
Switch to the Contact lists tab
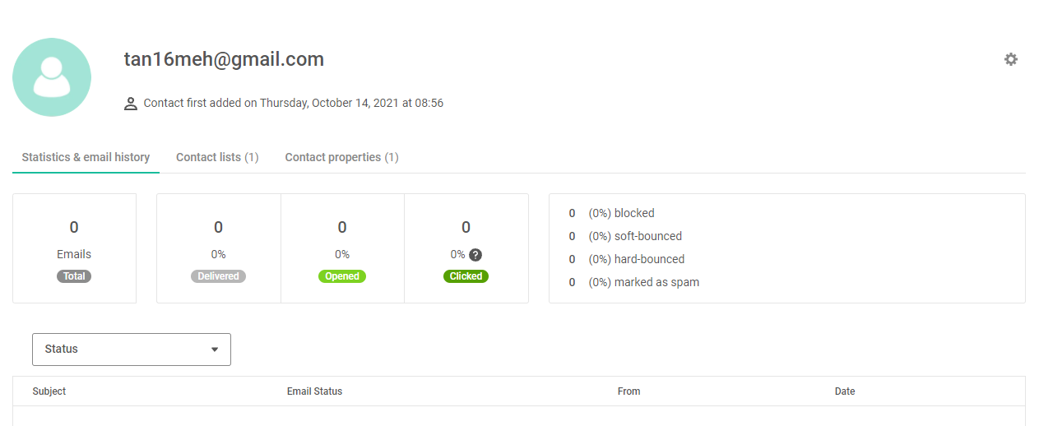[217, 157]
